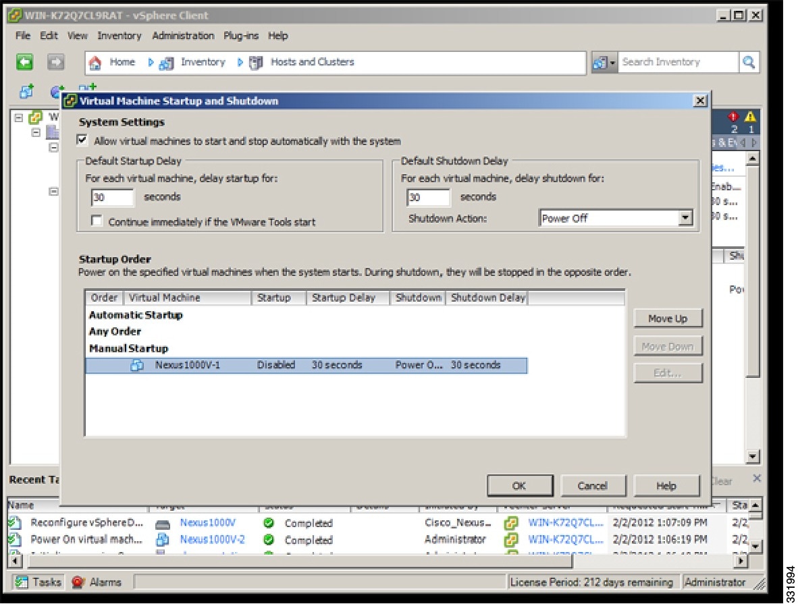Click the tasks horizontal scrollbar thumb
The image size is (798, 604).
pos(300,561)
